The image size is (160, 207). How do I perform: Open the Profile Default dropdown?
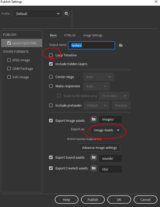click(x=38, y=14)
